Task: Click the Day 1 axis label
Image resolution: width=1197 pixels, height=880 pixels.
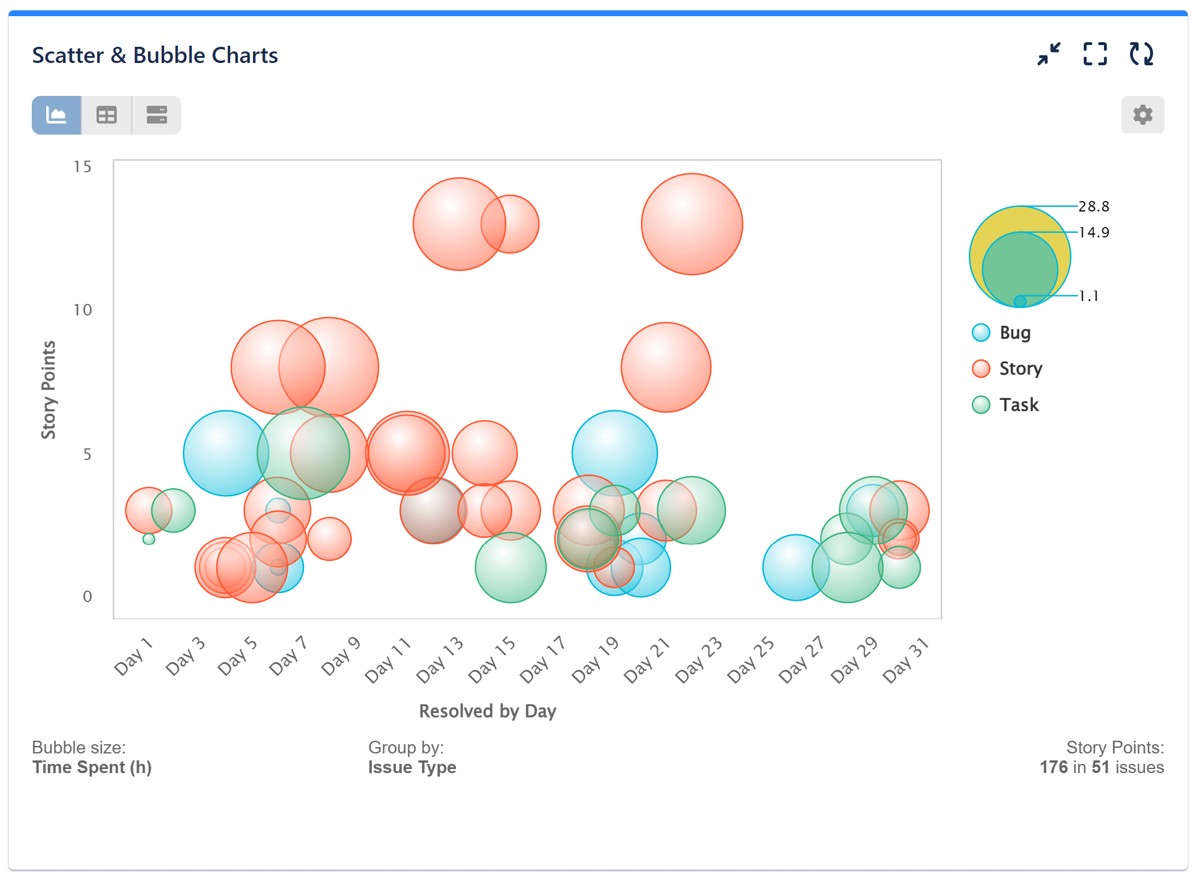Action: point(134,656)
